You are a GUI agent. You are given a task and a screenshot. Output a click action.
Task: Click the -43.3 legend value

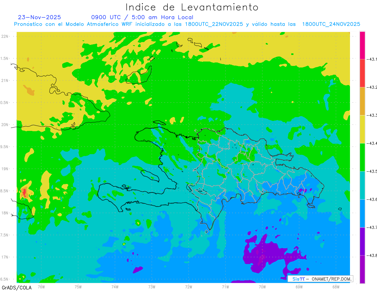tap(372, 115)
